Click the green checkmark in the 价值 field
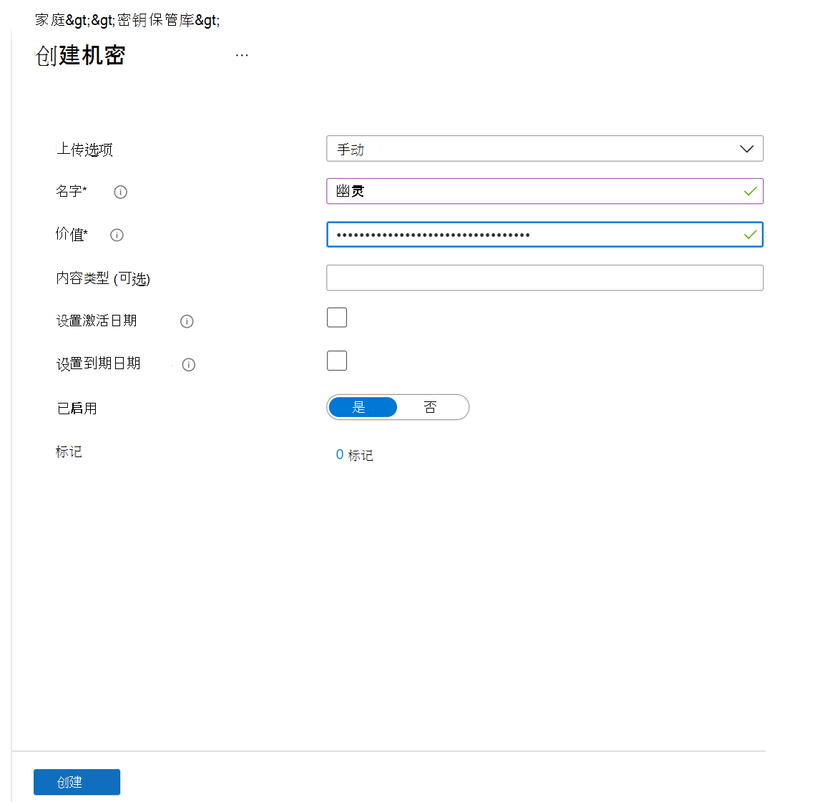The width and height of the screenshot is (829, 802). tap(750, 234)
